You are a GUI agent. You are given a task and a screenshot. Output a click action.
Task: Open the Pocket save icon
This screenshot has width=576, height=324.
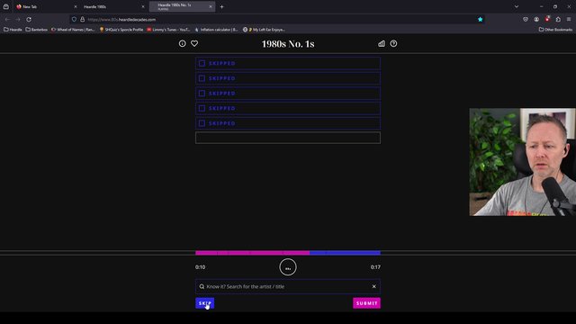526,20
